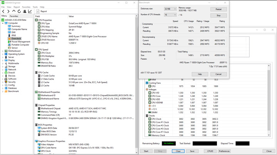Click the Back navigation arrow

(3, 11)
